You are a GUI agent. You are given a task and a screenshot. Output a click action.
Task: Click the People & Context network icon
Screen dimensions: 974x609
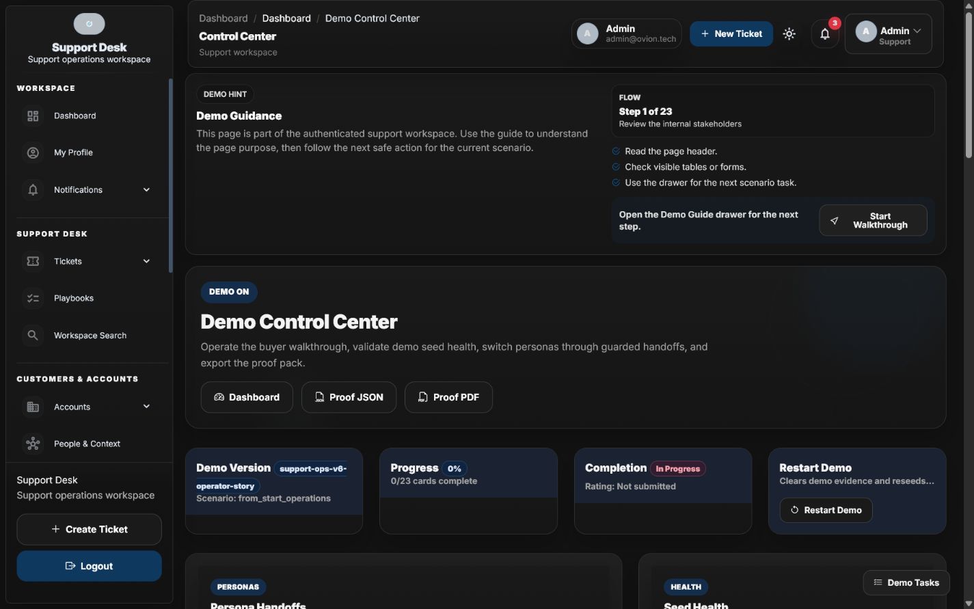[x=33, y=444]
